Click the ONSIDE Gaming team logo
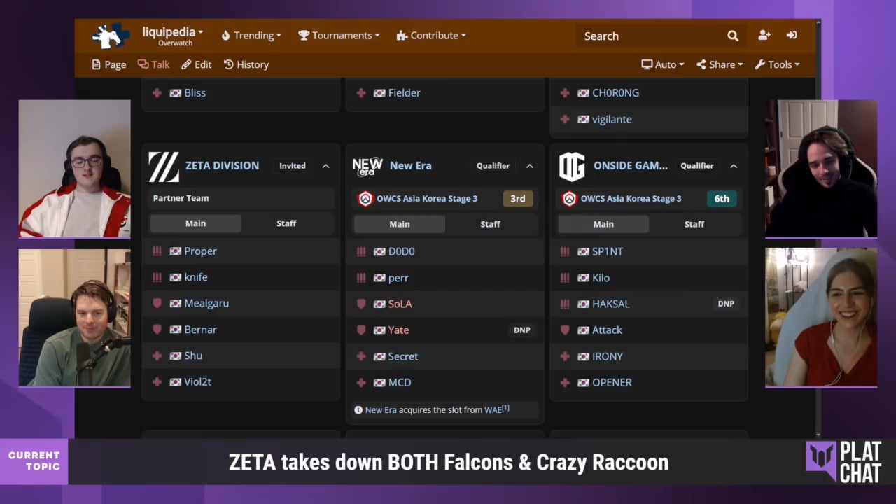Image resolution: width=896 pixels, height=504 pixels. coord(571,166)
